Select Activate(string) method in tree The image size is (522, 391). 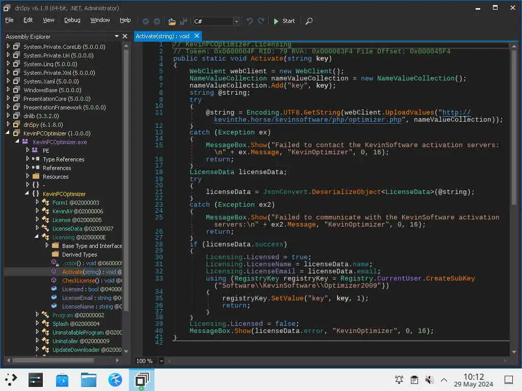[92, 272]
